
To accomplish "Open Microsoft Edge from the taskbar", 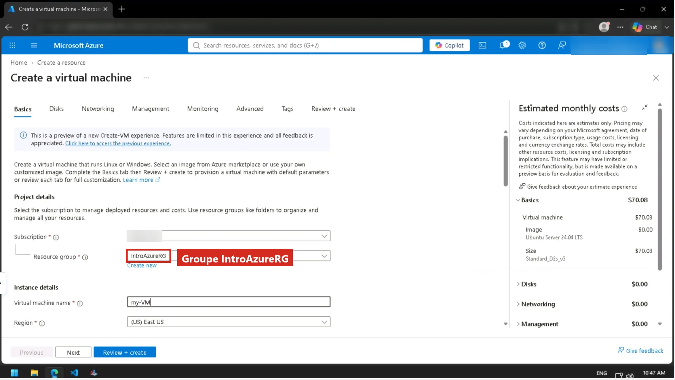I will (x=54, y=373).
